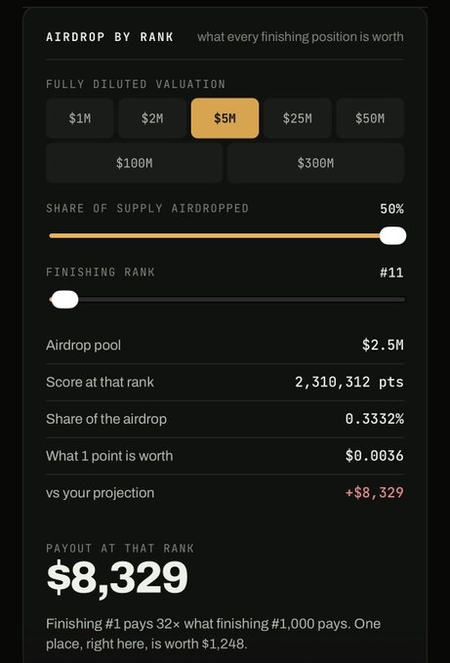This screenshot has width=450, height=663.
Task: Click the 50% supply share value
Action: 391,209
